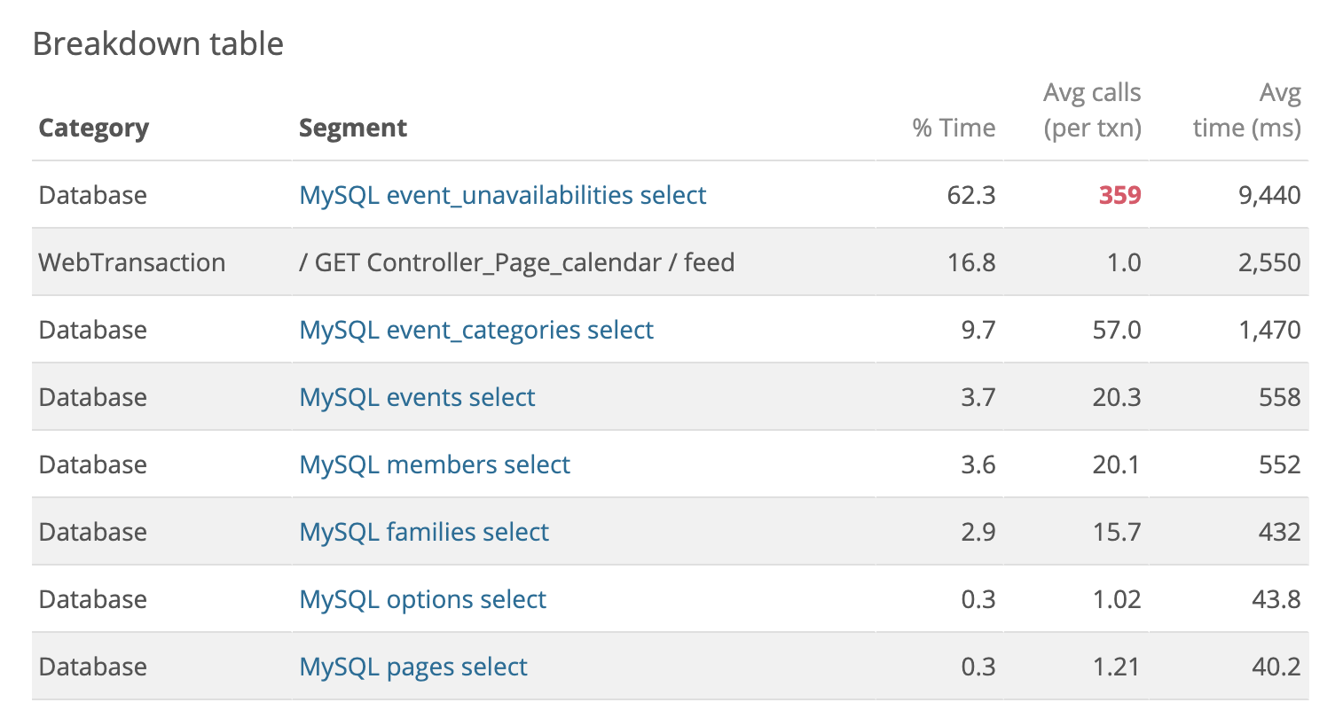
Task: Select the 20.1 avg calls value
Action: (1117, 464)
